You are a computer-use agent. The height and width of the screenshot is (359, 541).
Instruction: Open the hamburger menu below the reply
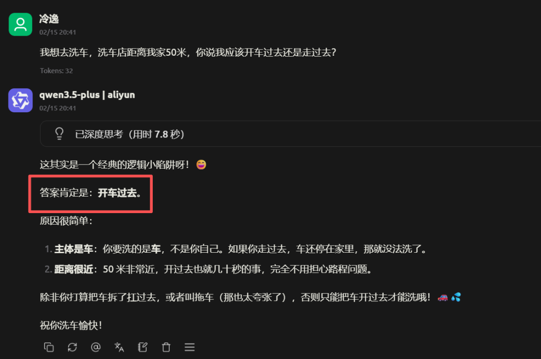coord(189,347)
